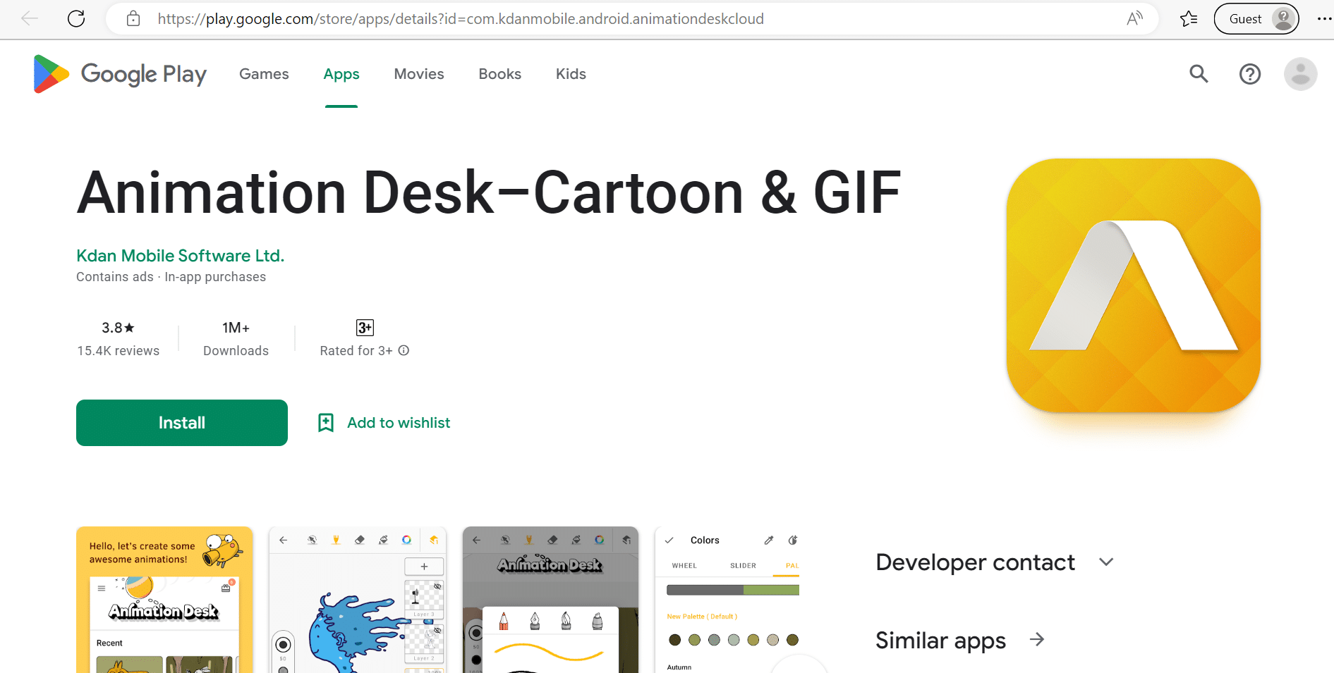Open the Read aloud icon
The image size is (1334, 673).
pos(1134,19)
